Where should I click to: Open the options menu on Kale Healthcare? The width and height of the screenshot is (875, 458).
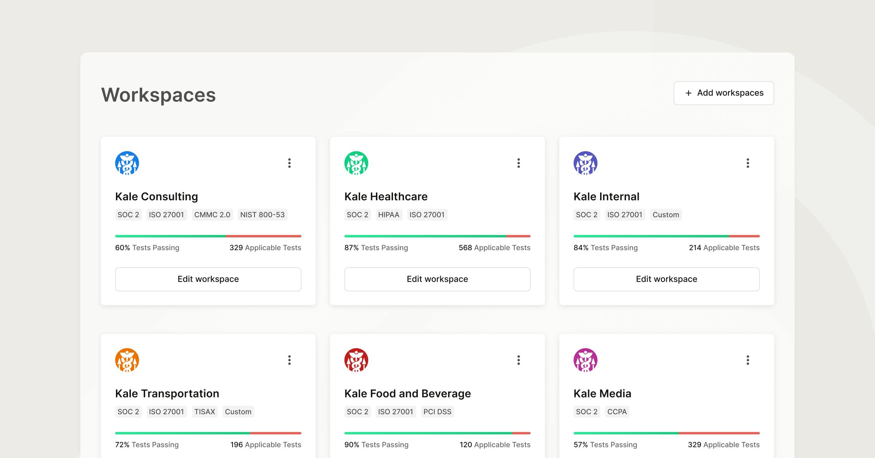coord(518,163)
